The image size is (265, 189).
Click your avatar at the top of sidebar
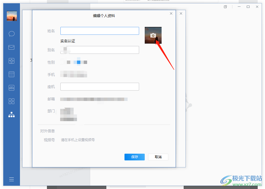click(12, 16)
